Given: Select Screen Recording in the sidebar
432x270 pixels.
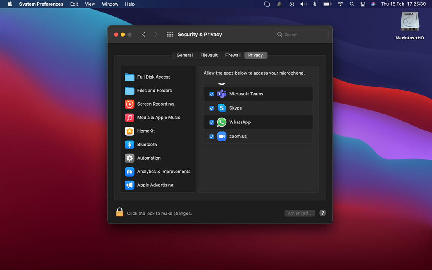Looking at the screenshot, I should (x=155, y=104).
